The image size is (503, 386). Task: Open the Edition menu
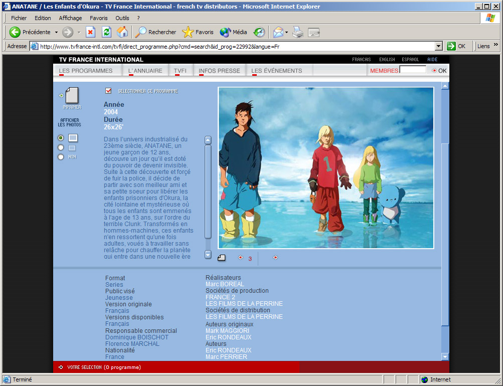[x=43, y=18]
